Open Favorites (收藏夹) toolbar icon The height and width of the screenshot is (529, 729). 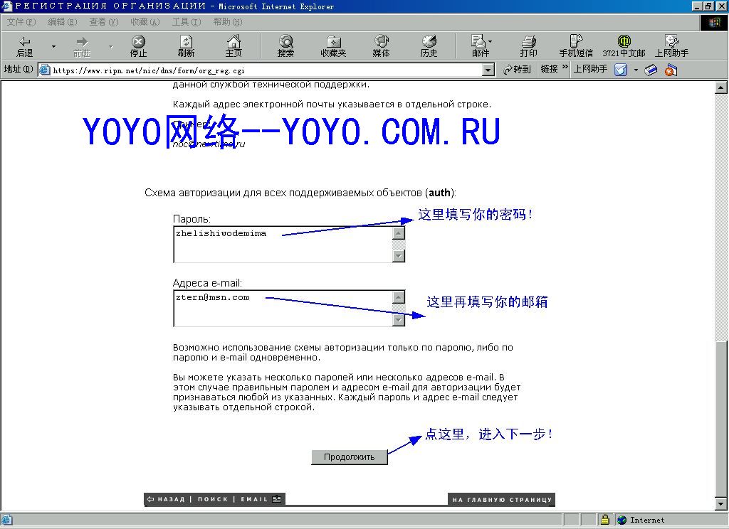tap(333, 46)
